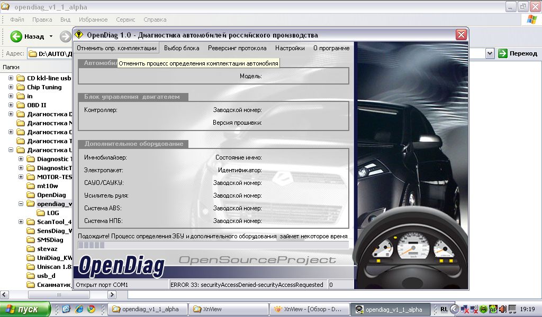Viewport: 542px width, 317px height.
Task: Select the OpenDiag folder in tree
Action: click(x=51, y=195)
